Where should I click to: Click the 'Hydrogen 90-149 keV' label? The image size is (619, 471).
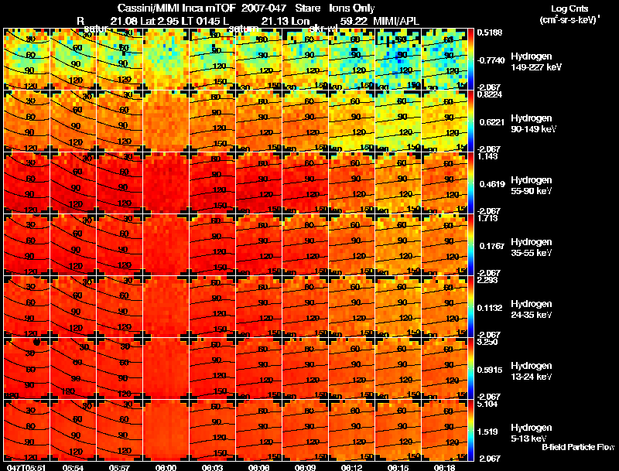pos(534,124)
